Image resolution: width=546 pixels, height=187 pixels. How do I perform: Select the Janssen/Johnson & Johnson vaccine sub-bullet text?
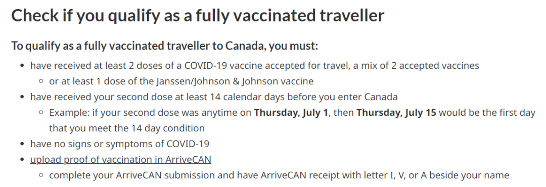181,81
